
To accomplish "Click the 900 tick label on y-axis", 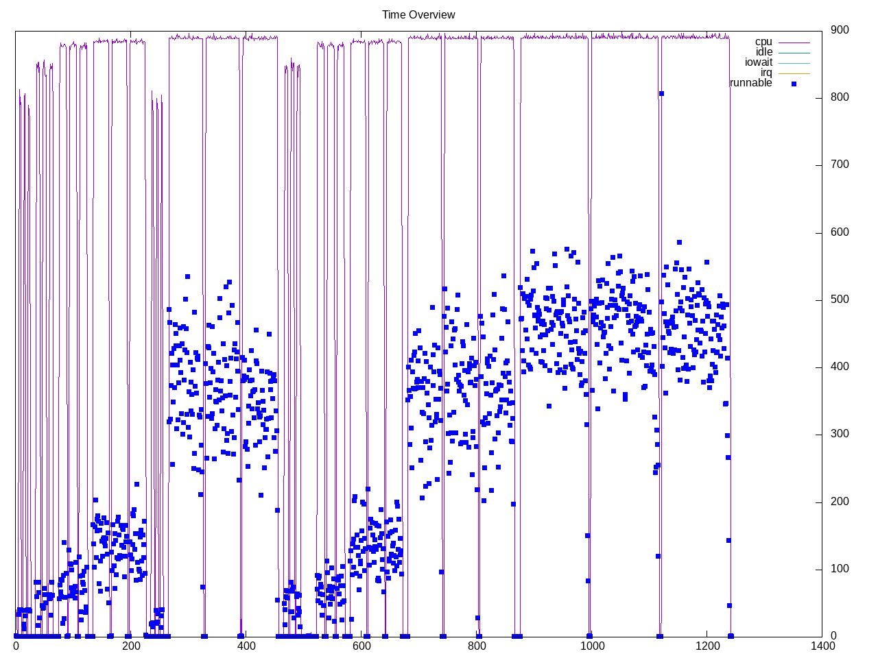I will 840,30.
